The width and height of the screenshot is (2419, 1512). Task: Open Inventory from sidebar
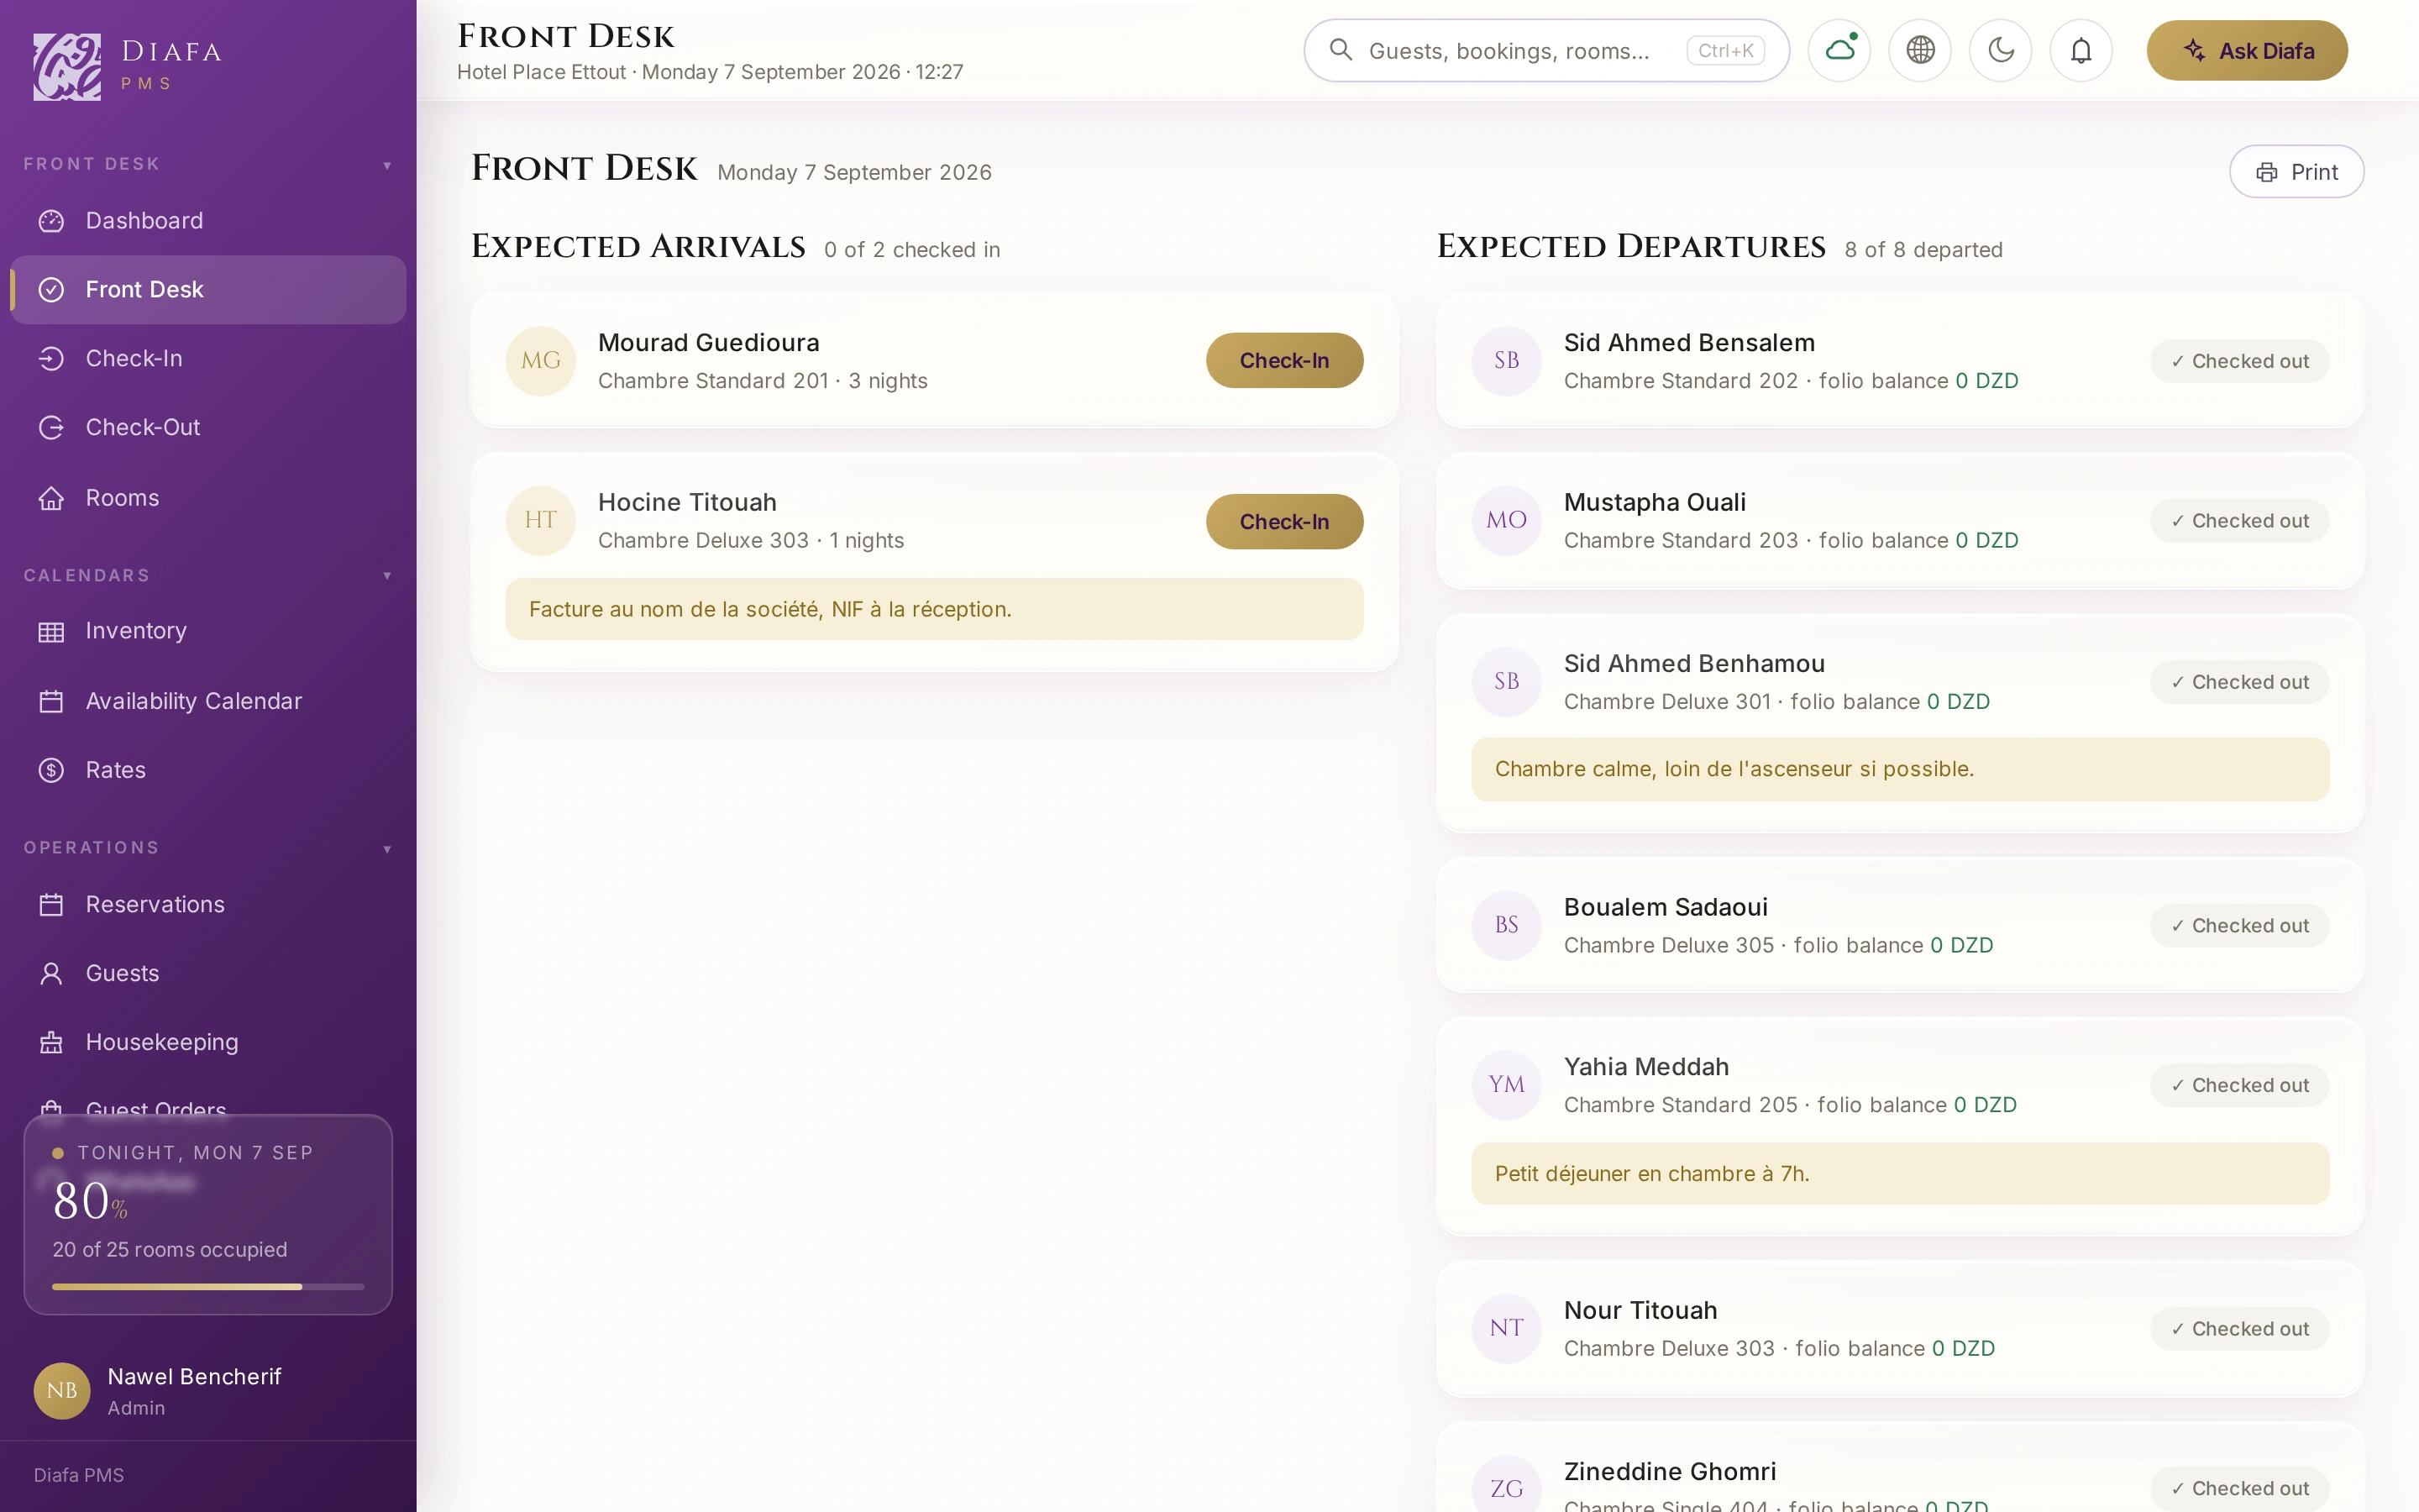pyautogui.click(x=208, y=632)
